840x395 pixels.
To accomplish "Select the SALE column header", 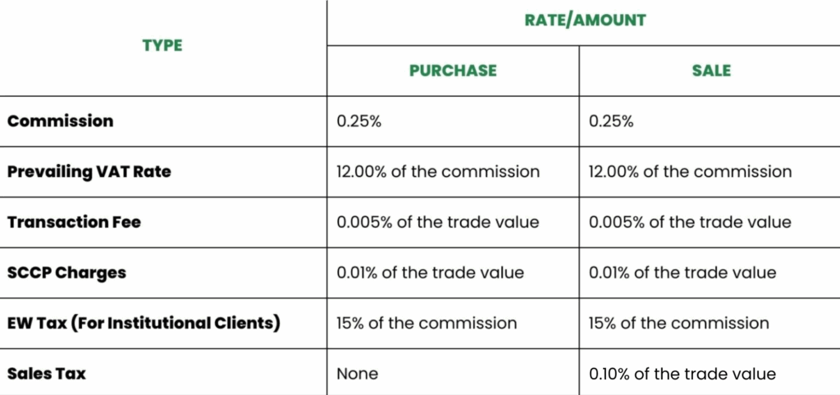I will [x=710, y=70].
